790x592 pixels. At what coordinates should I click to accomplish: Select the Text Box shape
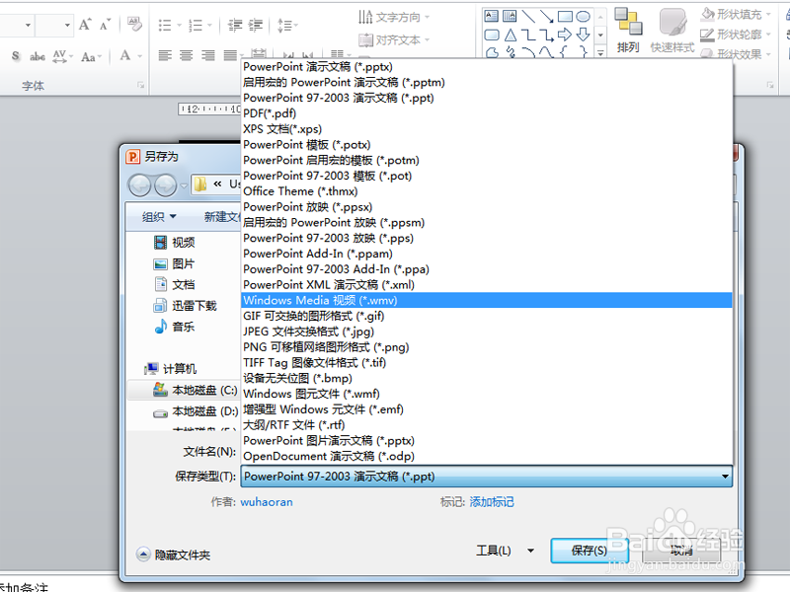coord(491,16)
